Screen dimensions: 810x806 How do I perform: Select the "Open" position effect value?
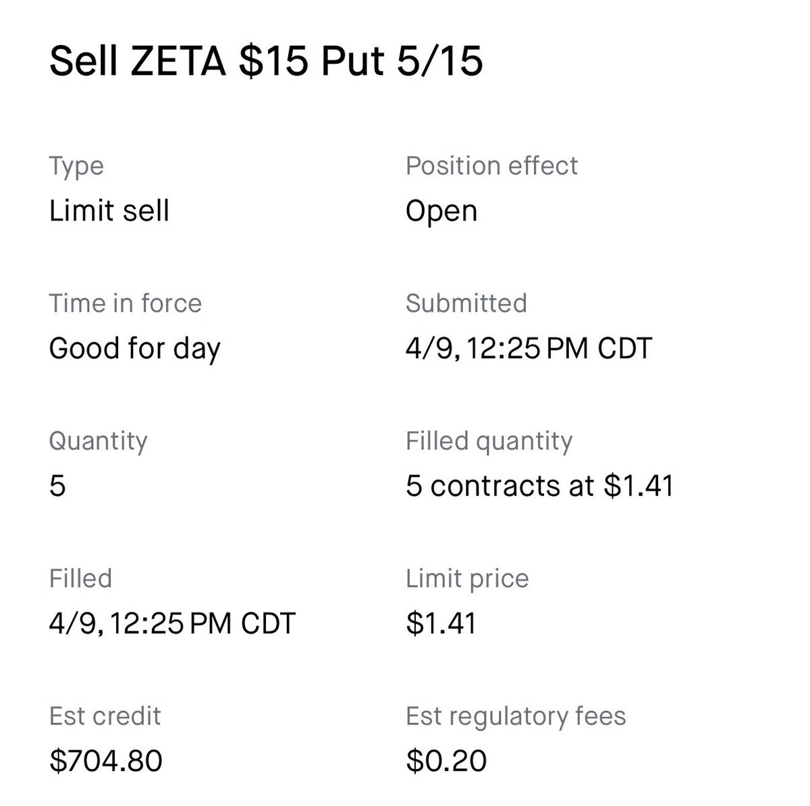coord(441,211)
